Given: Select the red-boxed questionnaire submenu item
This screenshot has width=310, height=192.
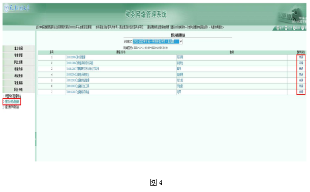Looking at the screenshot, I should pos(12,102).
